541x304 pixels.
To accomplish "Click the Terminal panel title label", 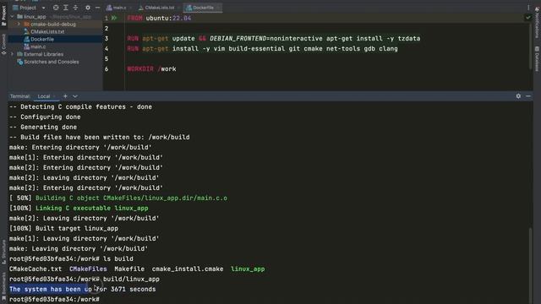I will pyautogui.click(x=19, y=96).
